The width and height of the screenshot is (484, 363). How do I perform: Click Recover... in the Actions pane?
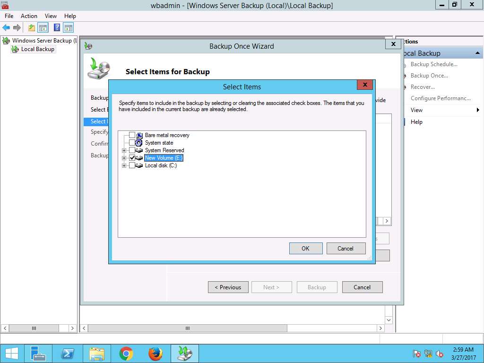pyautogui.click(x=423, y=87)
